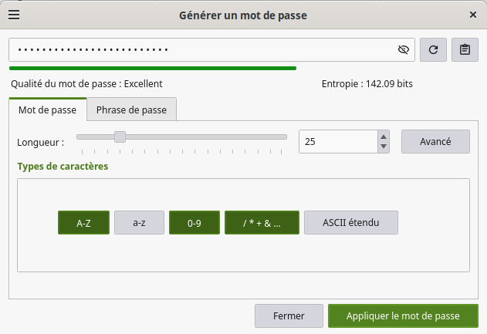This screenshot has height=334, width=487.
Task: Decrease the length with the down arrow
Action: 384,147
